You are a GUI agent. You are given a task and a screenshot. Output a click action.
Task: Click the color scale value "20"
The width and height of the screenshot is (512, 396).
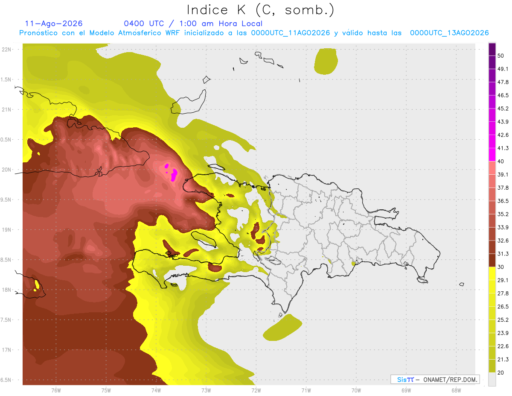[501, 373]
